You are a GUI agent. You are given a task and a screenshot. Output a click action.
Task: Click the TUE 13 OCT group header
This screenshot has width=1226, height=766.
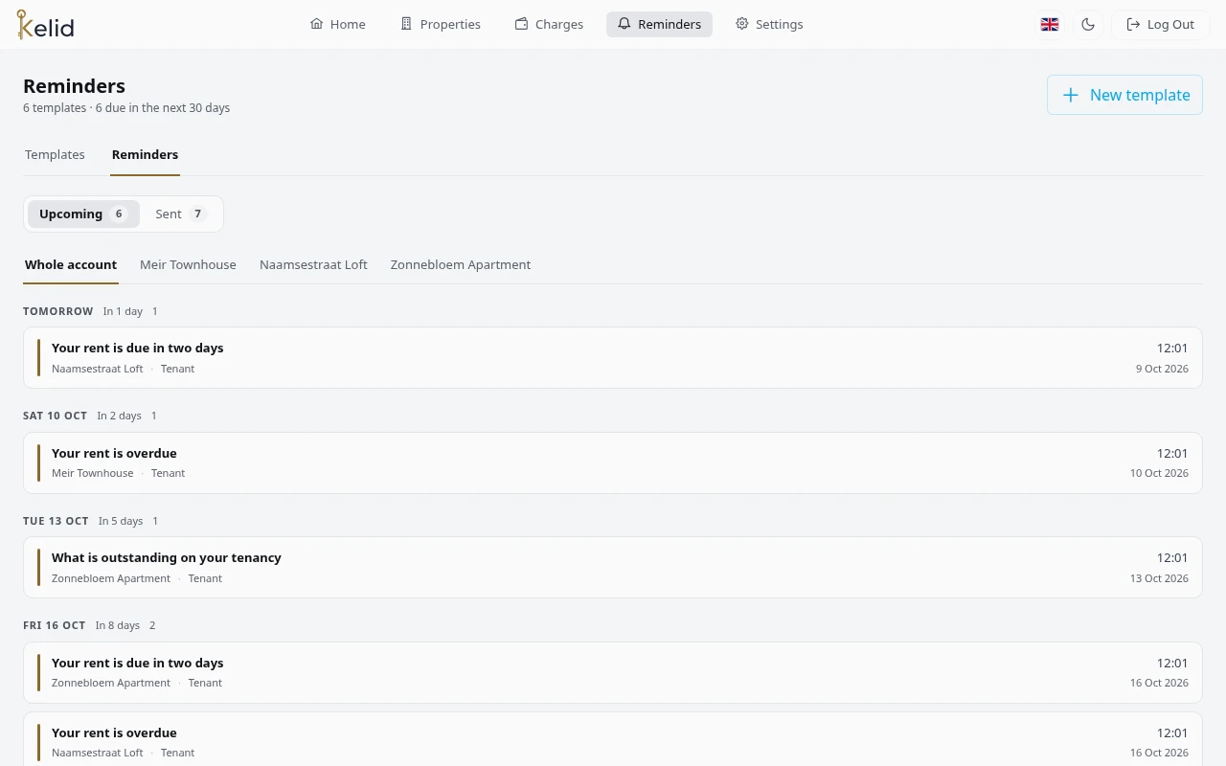[56, 521]
